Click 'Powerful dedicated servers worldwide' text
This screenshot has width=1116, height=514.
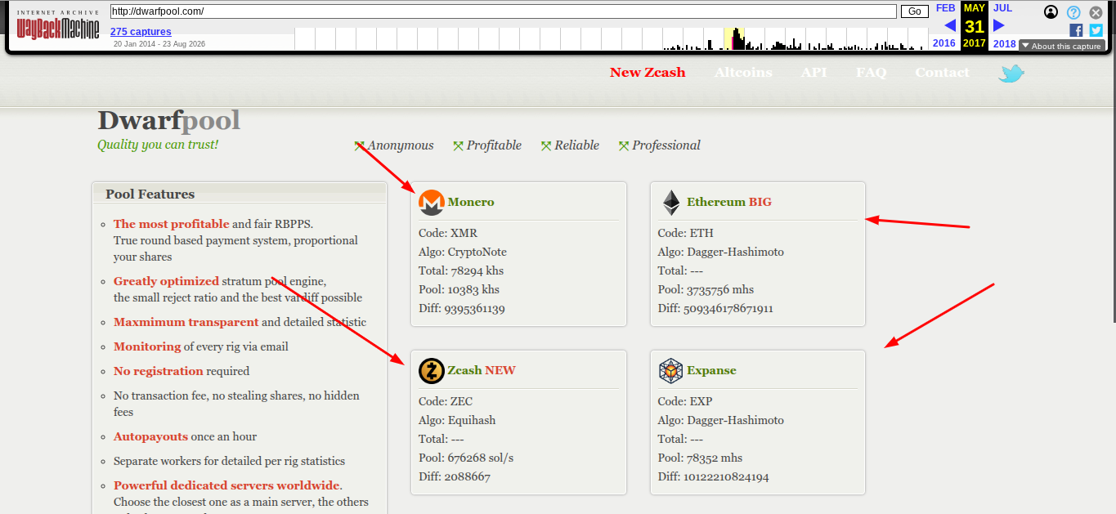click(226, 485)
